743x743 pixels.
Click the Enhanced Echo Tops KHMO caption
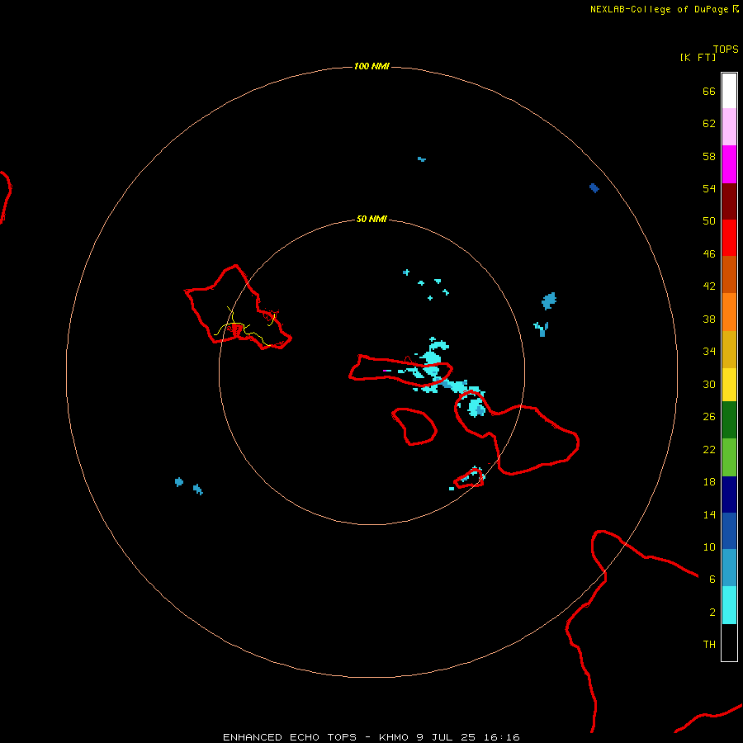tap(371, 737)
